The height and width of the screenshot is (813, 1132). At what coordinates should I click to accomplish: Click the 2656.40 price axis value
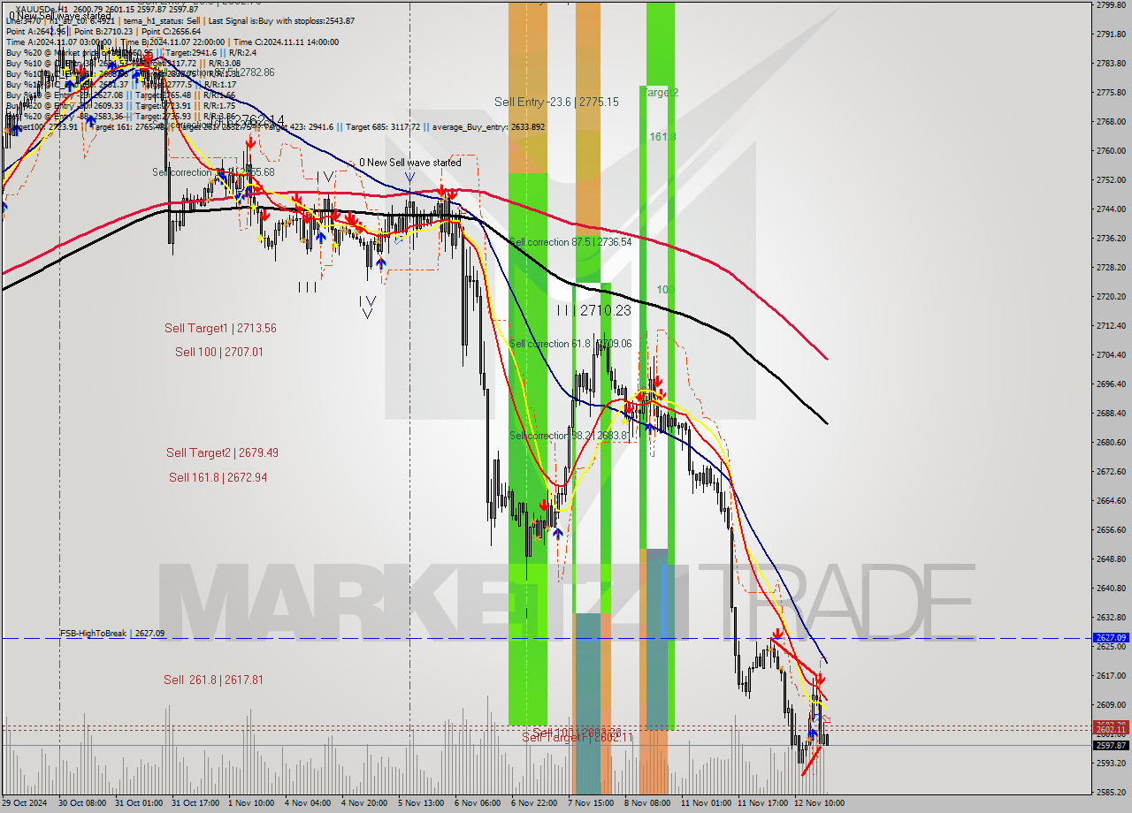(x=1111, y=529)
